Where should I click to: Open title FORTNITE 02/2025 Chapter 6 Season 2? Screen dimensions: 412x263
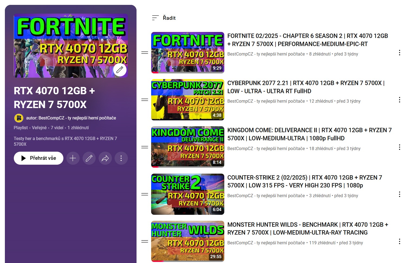pyautogui.click(x=308, y=40)
